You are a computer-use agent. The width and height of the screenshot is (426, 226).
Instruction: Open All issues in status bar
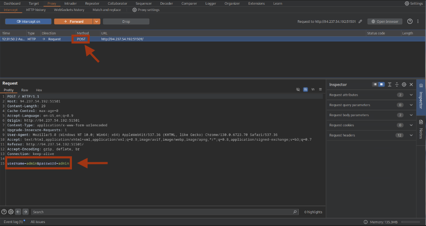[38, 222]
